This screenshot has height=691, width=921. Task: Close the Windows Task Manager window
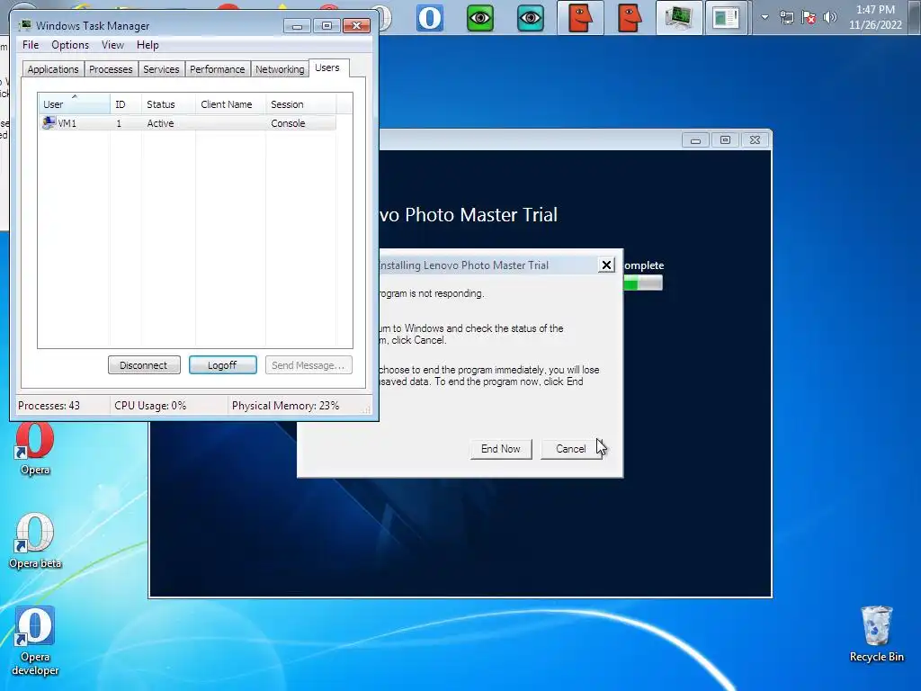coord(356,25)
